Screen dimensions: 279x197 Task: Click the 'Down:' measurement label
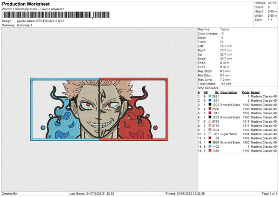point(202,59)
